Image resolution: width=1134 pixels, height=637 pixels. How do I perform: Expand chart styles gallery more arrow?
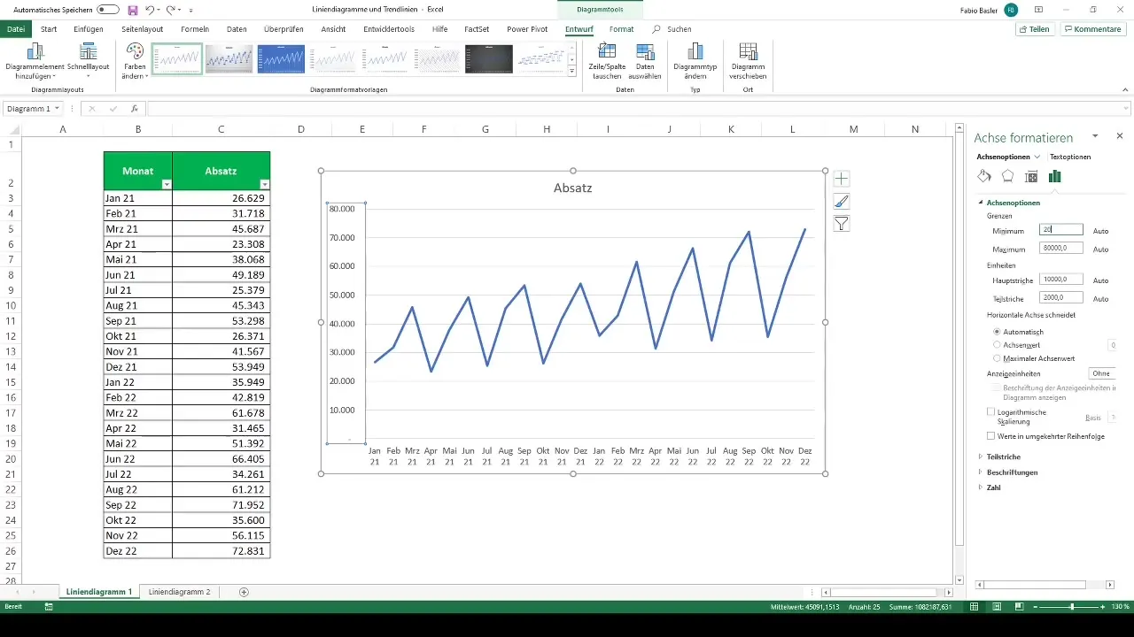(572, 72)
